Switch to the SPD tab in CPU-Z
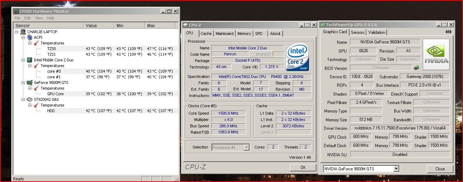The width and height of the screenshot is (463, 182). 259,34
